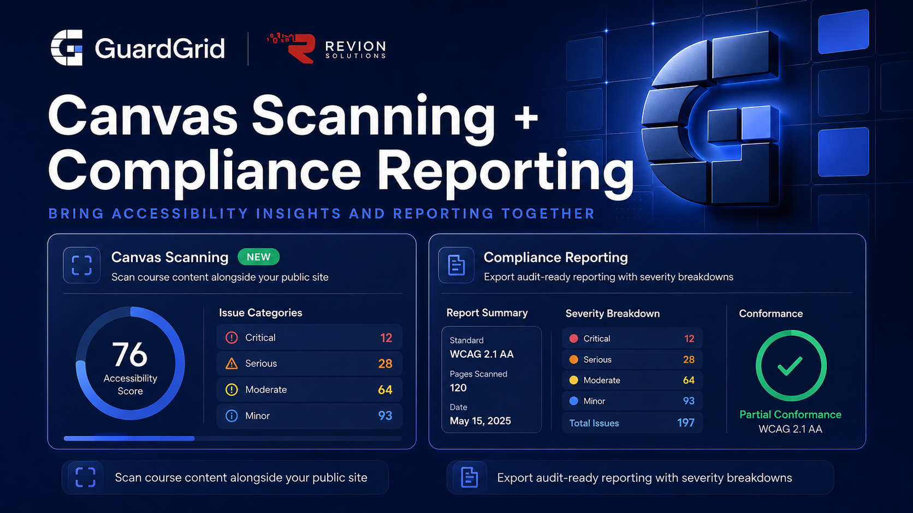Click the green conformance checkmark circle
Screen dimensions: 913x513
point(791,366)
